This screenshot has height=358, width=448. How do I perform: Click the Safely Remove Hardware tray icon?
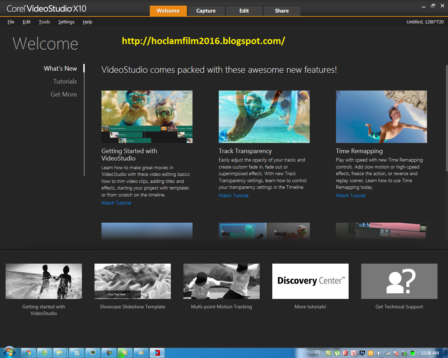(x=404, y=353)
